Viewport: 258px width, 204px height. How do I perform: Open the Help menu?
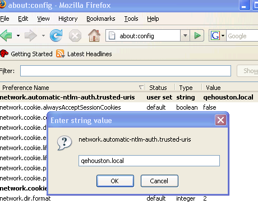pyautogui.click(x=153, y=19)
